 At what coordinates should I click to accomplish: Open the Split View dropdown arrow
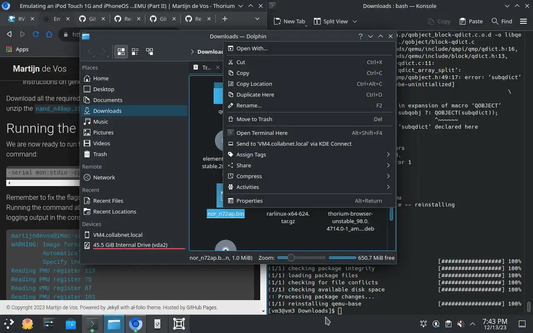pos(355,21)
